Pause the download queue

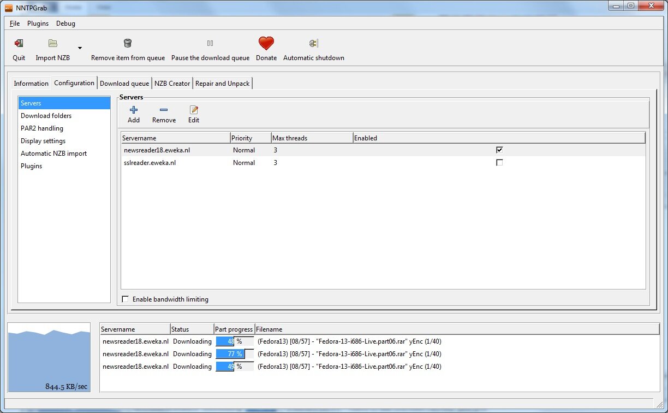click(x=210, y=44)
